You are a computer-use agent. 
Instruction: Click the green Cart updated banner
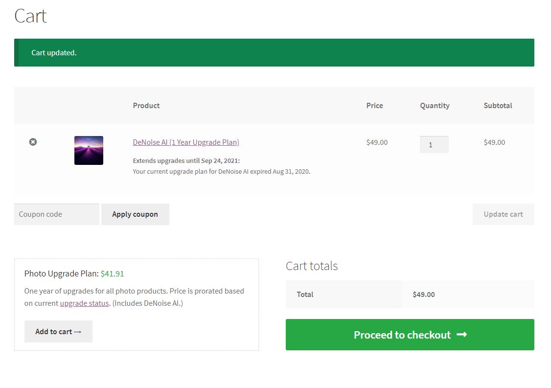[274, 53]
